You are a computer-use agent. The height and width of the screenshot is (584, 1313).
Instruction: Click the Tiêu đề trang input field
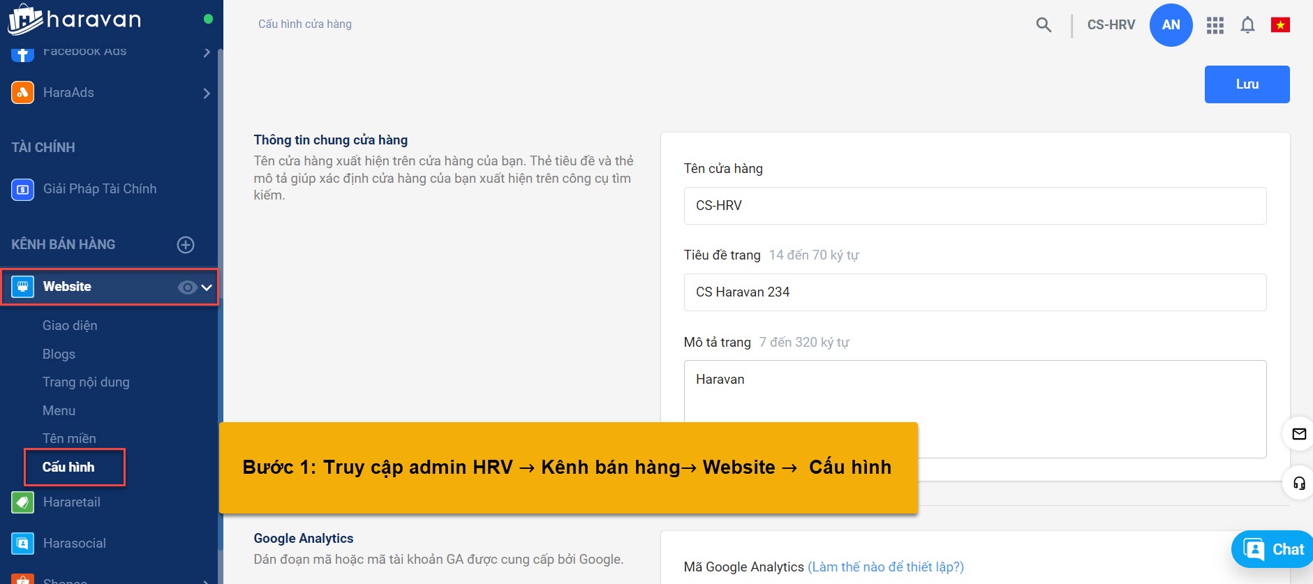[975, 292]
